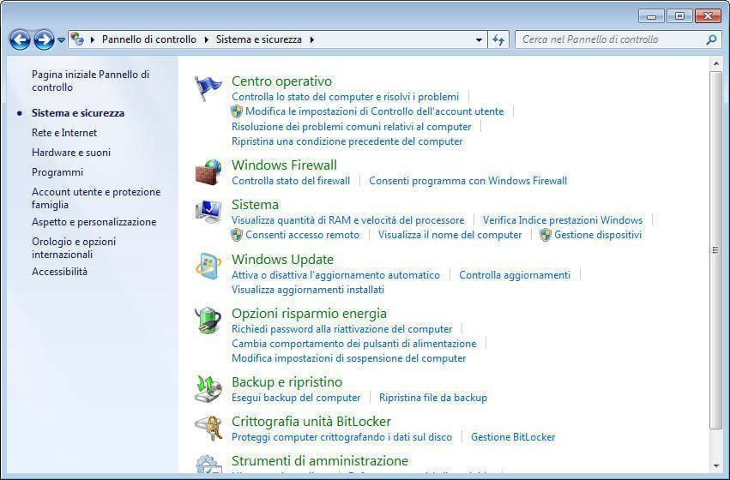Open Esegui backup del computer
The image size is (730, 480).
296,398
